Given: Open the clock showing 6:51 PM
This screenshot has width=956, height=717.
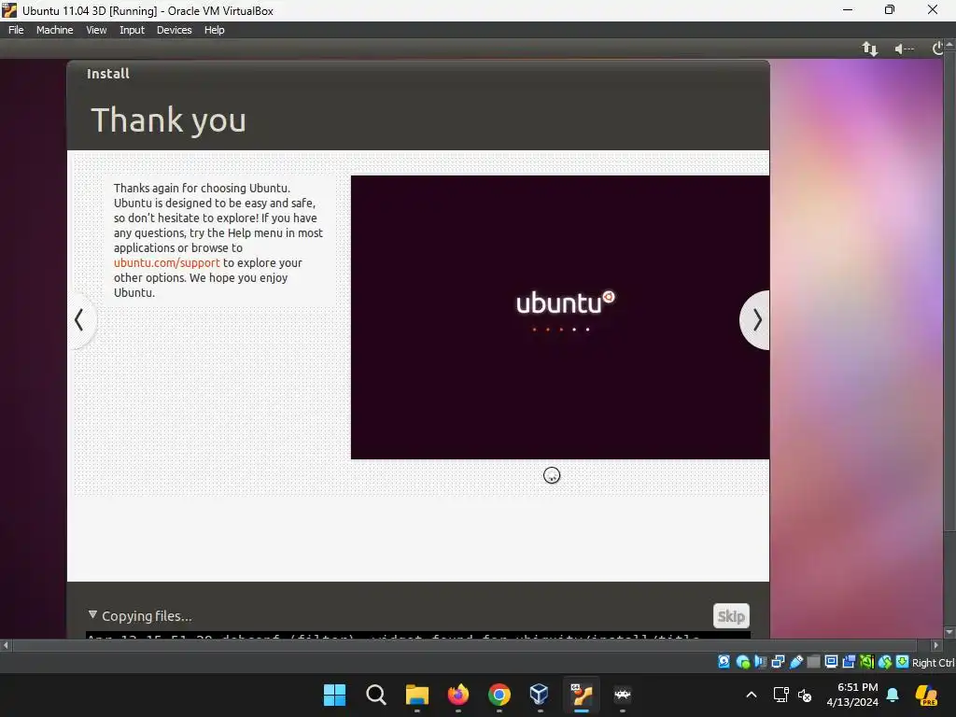Looking at the screenshot, I should click(x=852, y=695).
